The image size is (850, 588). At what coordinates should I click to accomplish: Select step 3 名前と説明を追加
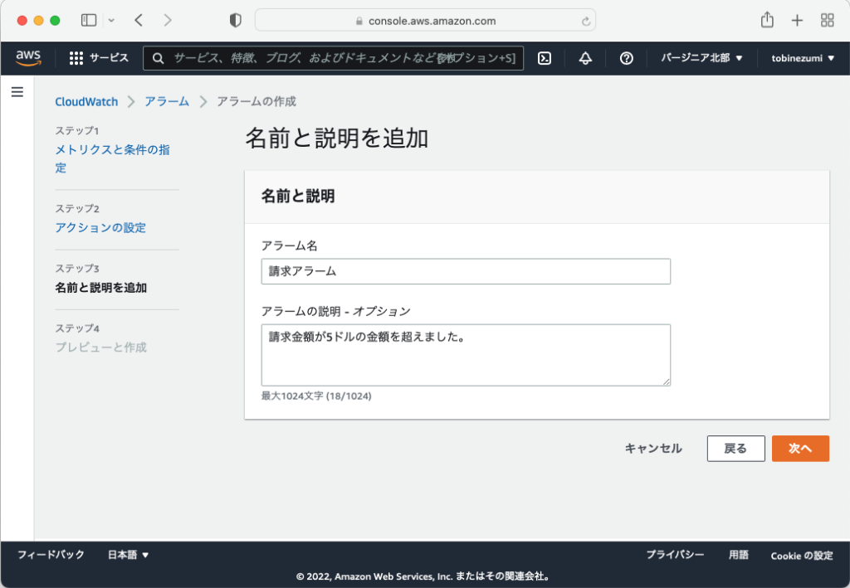click(x=100, y=288)
